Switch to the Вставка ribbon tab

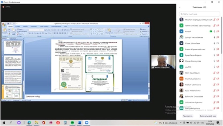pyautogui.click(x=18, y=26)
